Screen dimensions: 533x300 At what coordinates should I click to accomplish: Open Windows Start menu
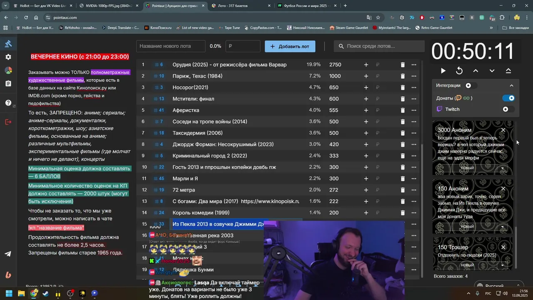tap(9, 293)
